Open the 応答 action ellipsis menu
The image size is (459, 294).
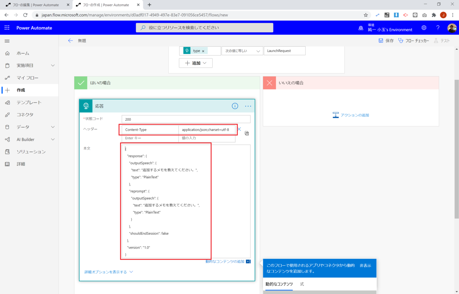(x=248, y=106)
